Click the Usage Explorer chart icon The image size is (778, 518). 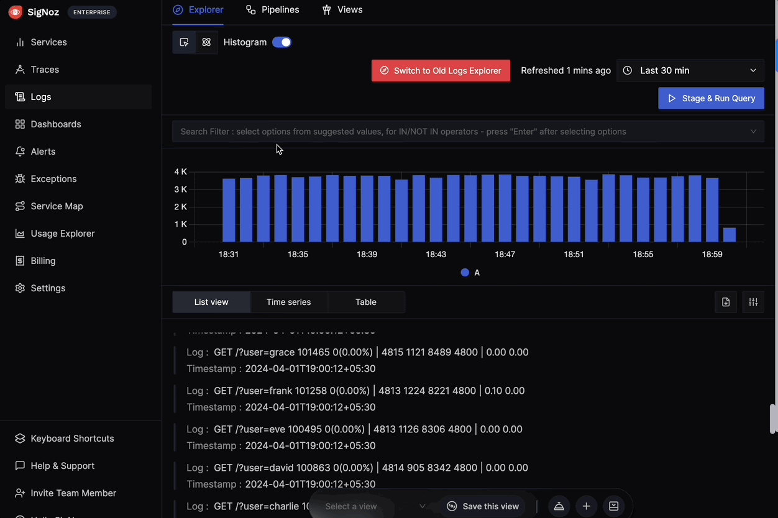click(x=20, y=234)
